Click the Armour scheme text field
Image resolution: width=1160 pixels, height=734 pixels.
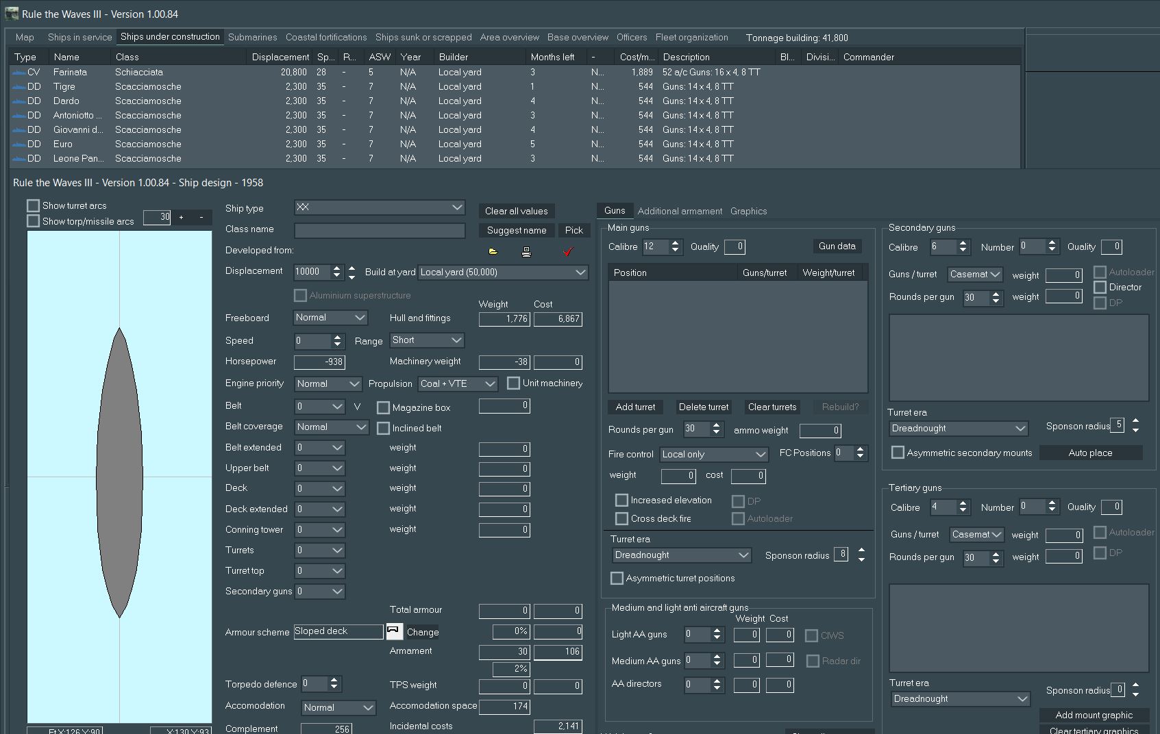338,631
